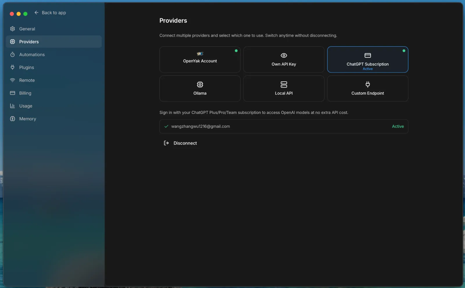This screenshot has width=465, height=288.
Task: Disconnect the ChatGPT account
Action: (185, 143)
